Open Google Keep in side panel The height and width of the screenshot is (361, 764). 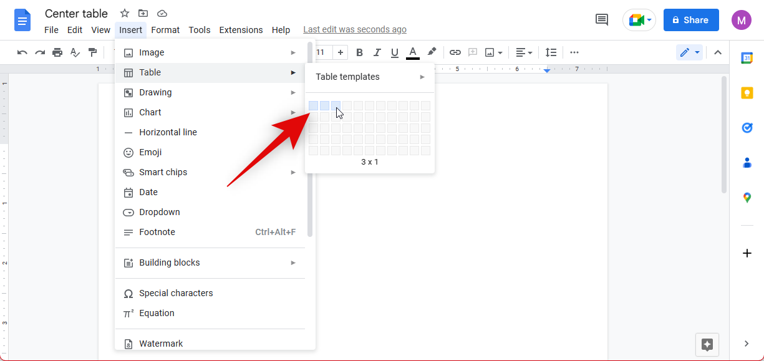747,93
